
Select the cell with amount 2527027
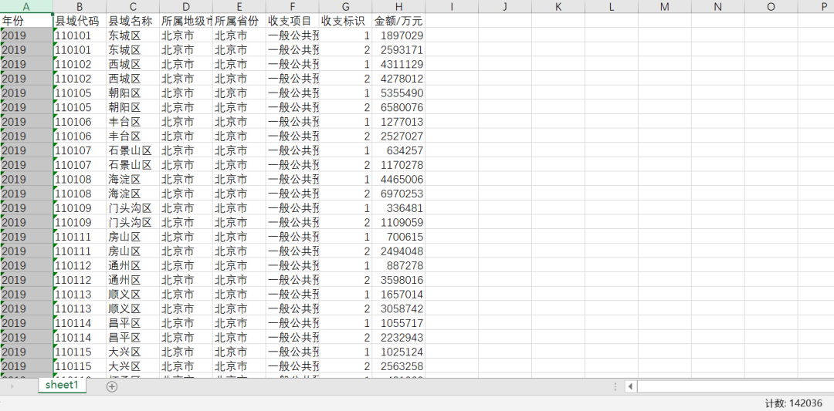click(399, 136)
